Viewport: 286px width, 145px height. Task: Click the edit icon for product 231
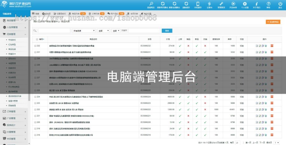click(x=260, y=52)
